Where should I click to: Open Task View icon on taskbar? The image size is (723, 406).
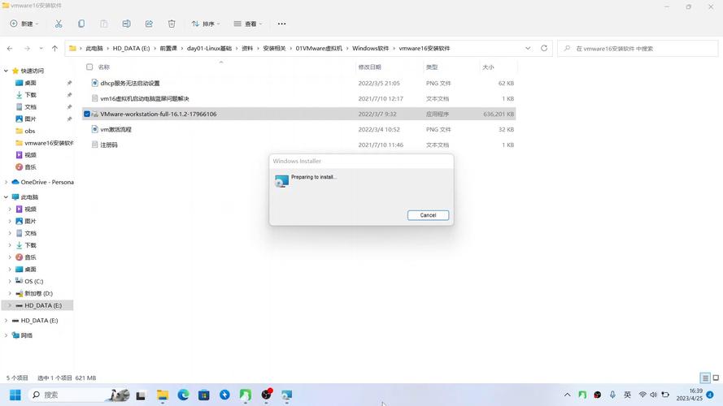141,395
